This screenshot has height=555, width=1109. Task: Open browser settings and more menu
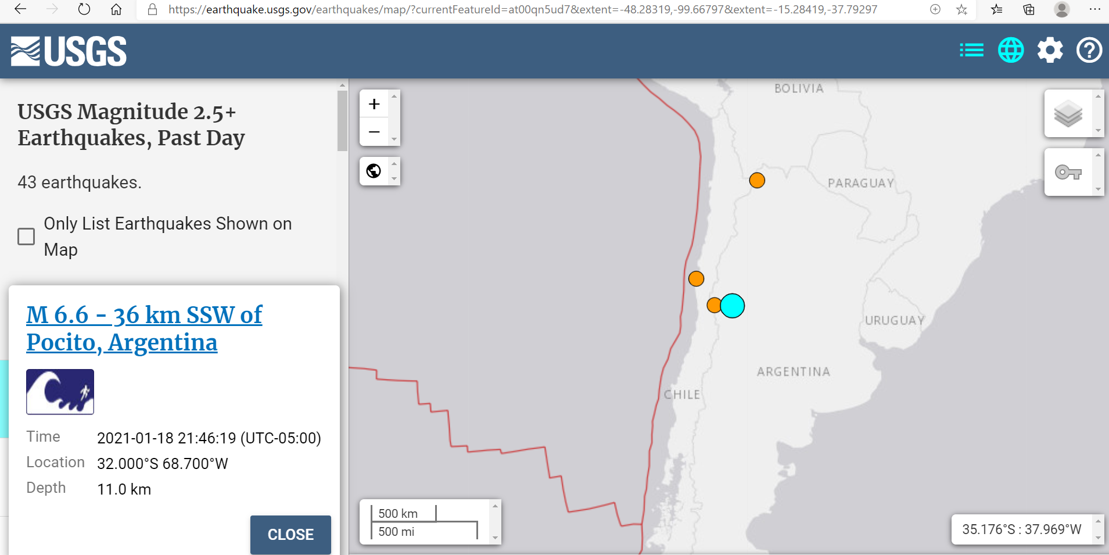pos(1095,9)
